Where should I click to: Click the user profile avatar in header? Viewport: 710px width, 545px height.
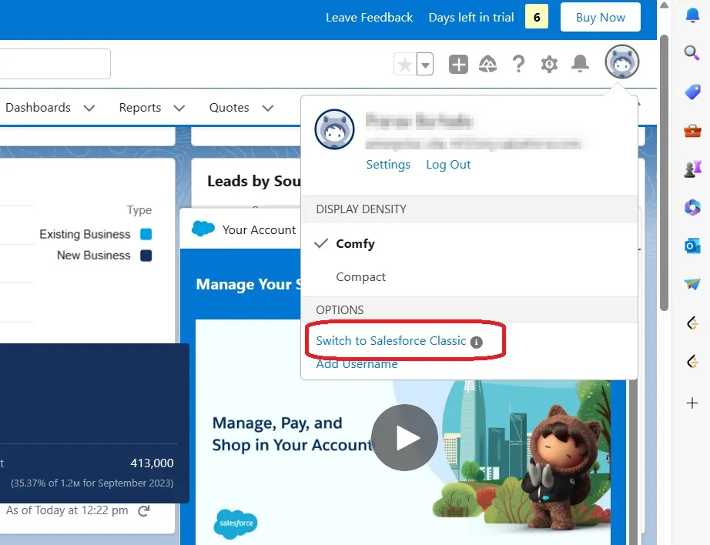point(622,62)
